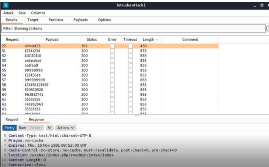Minimize the Intruder attack window
This screenshot has width=269, height=167.
click(255, 5)
